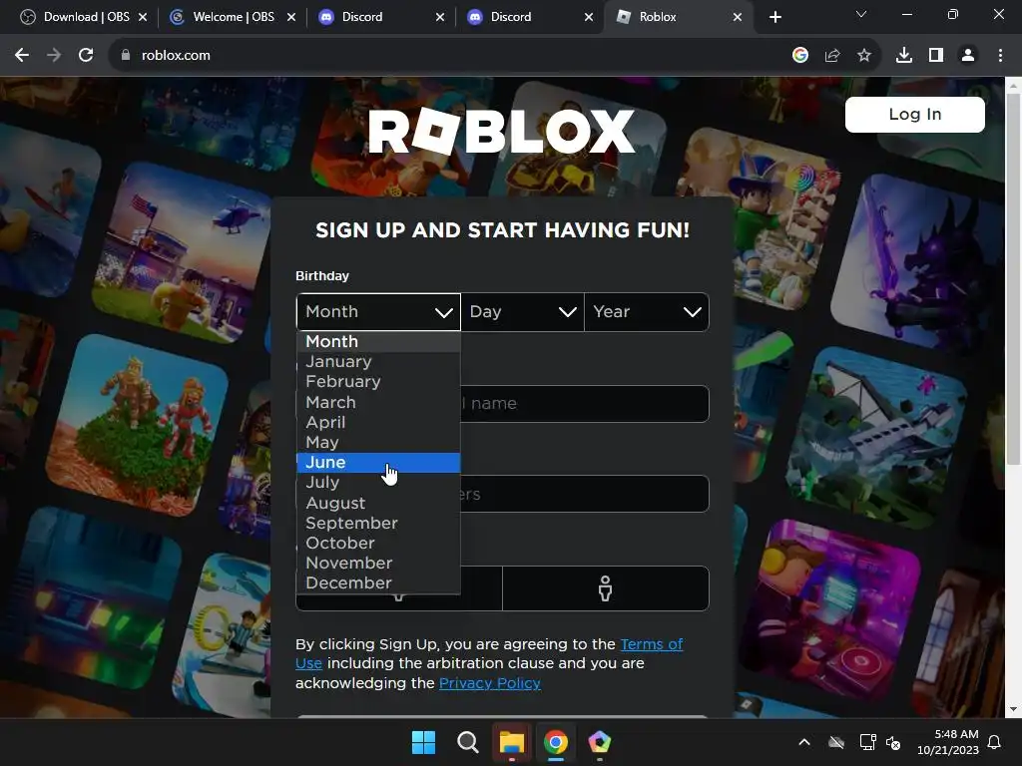Click the Chrome taskbar icon
Image resolution: width=1022 pixels, height=766 pixels.
pos(555,742)
